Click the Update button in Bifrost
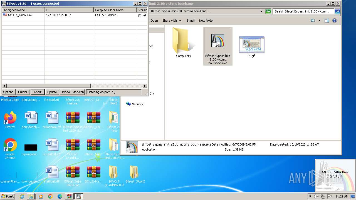356x200 pixels. point(52,92)
